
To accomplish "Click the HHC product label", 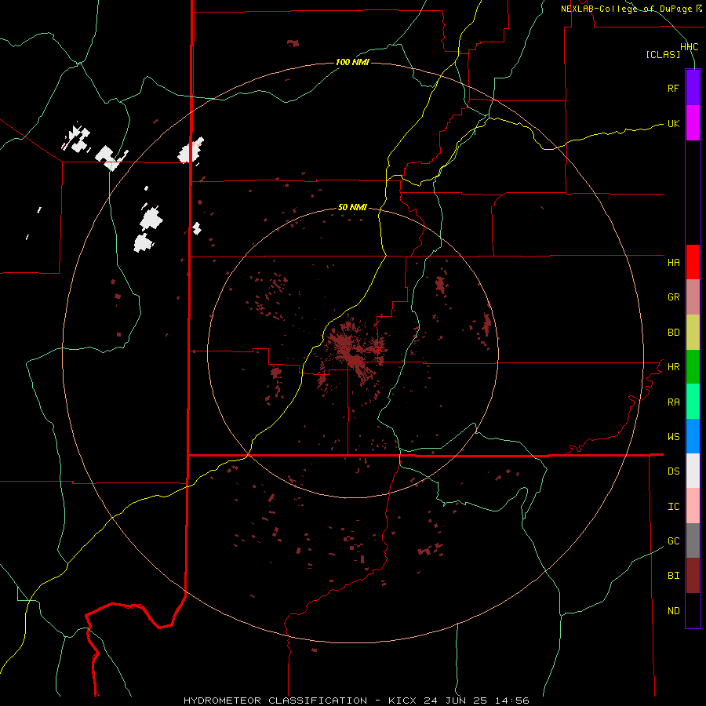I will point(689,47).
